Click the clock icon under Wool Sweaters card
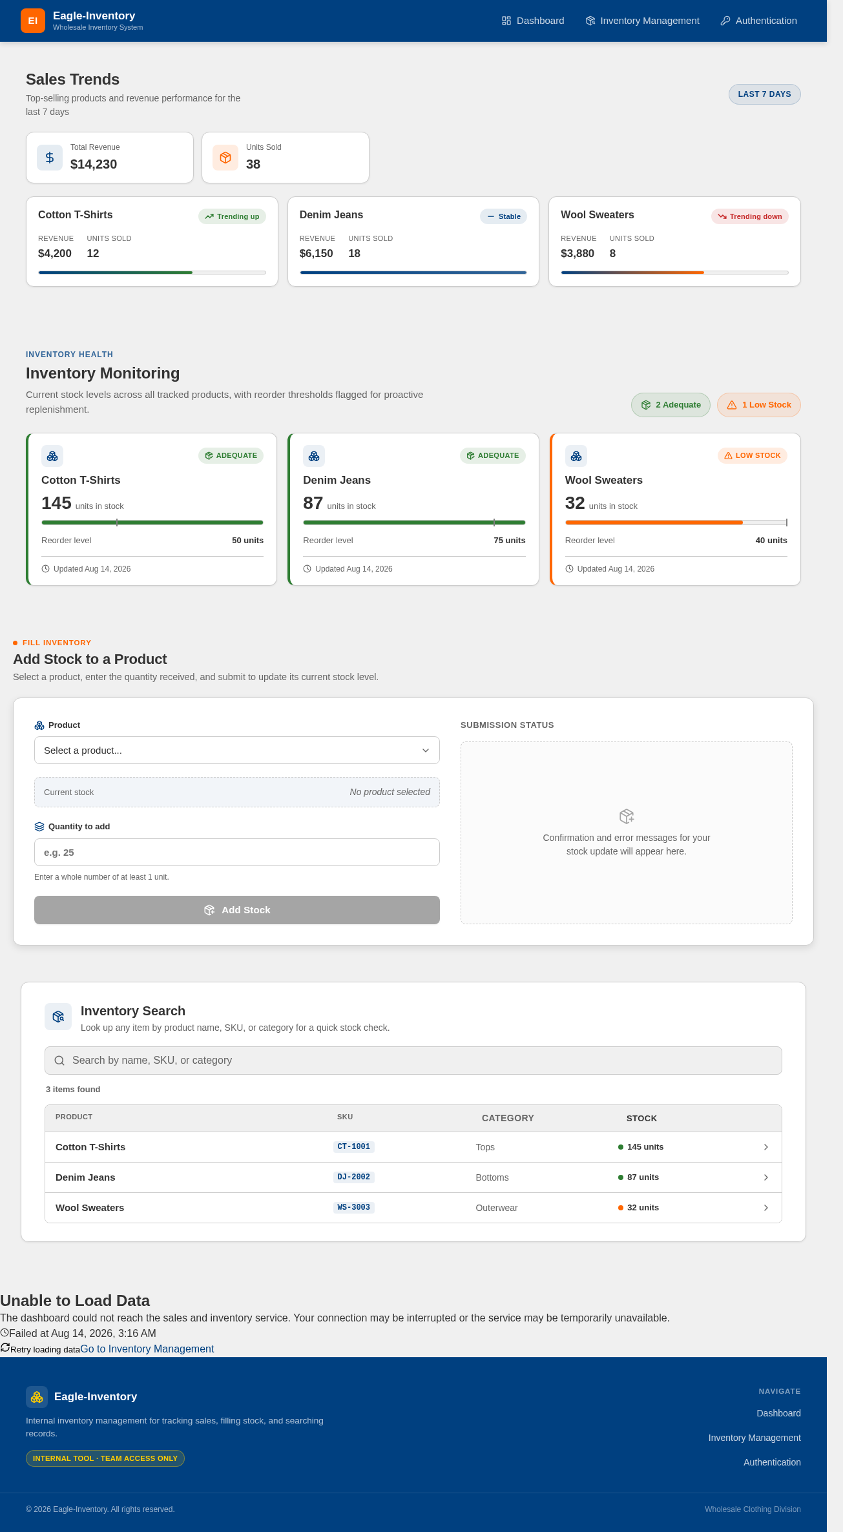Viewport: 843px width, 1532px height. 569,569
